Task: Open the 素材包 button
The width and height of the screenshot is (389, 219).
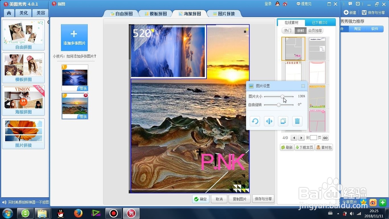Action: (324, 147)
